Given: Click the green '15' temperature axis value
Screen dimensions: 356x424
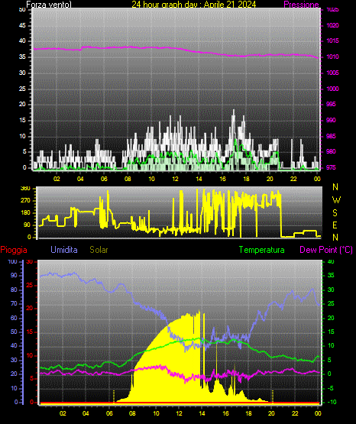Looking at the screenshot, I should click(331, 332).
